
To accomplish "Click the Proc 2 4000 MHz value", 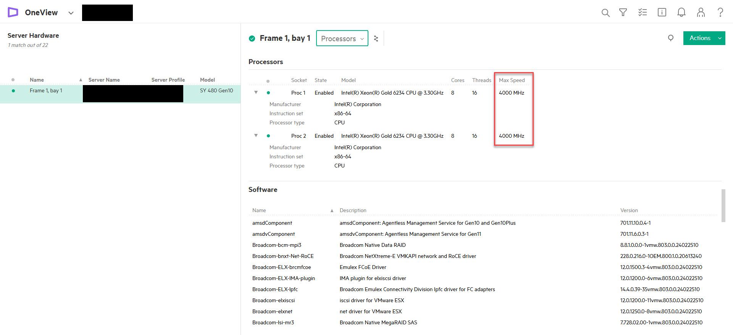I will click(512, 136).
